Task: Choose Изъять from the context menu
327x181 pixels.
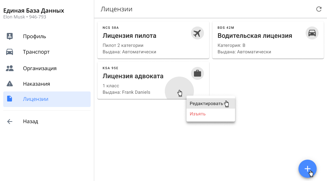Action: coord(197,114)
